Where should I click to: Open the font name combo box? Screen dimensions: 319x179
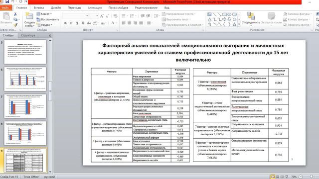(x=76, y=16)
